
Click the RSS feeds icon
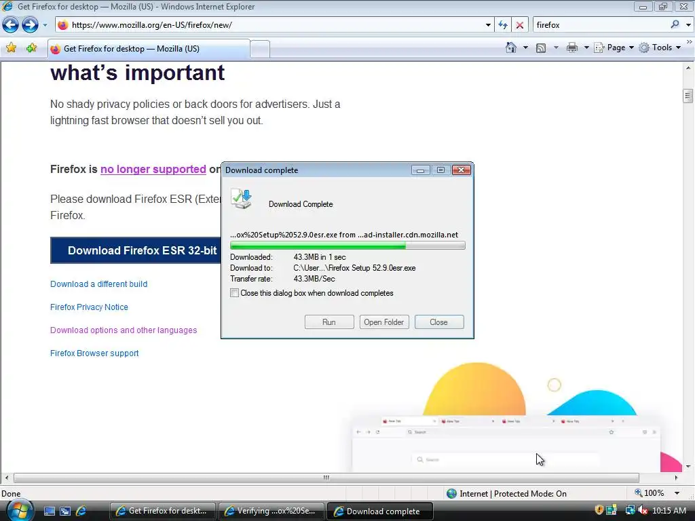click(x=541, y=48)
